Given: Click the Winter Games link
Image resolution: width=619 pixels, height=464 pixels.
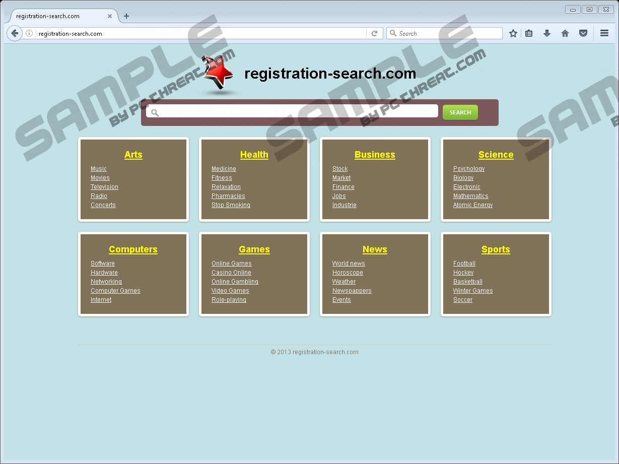Looking at the screenshot, I should point(472,291).
